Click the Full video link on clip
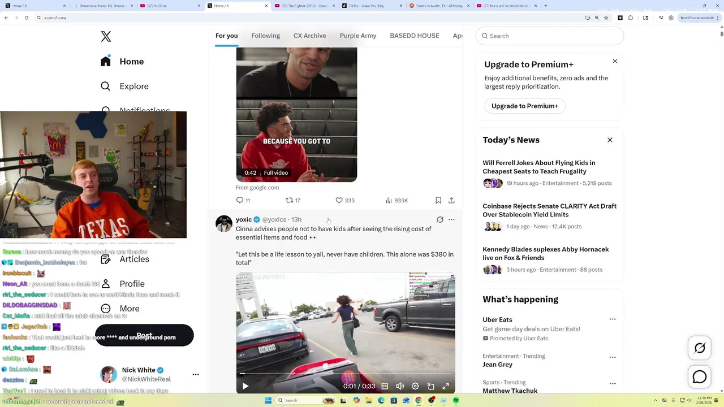Viewport: 724px width, 407px height. tap(275, 173)
